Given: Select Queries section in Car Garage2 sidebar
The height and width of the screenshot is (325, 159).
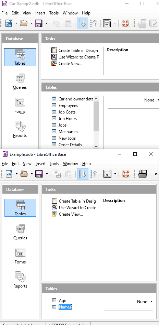Looking at the screenshot, I should pyautogui.click(x=20, y=81).
